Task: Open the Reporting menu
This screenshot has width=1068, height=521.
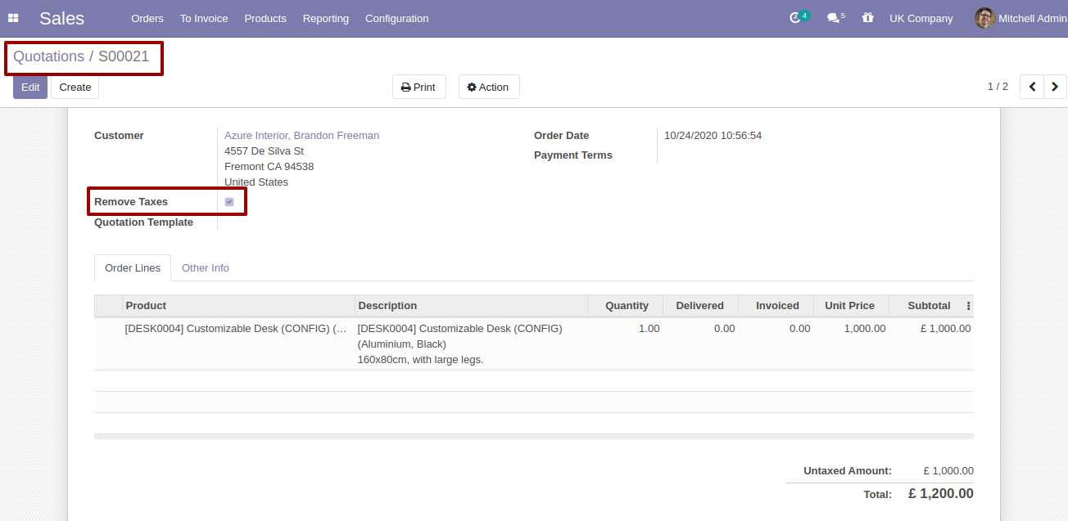Action: (x=325, y=18)
